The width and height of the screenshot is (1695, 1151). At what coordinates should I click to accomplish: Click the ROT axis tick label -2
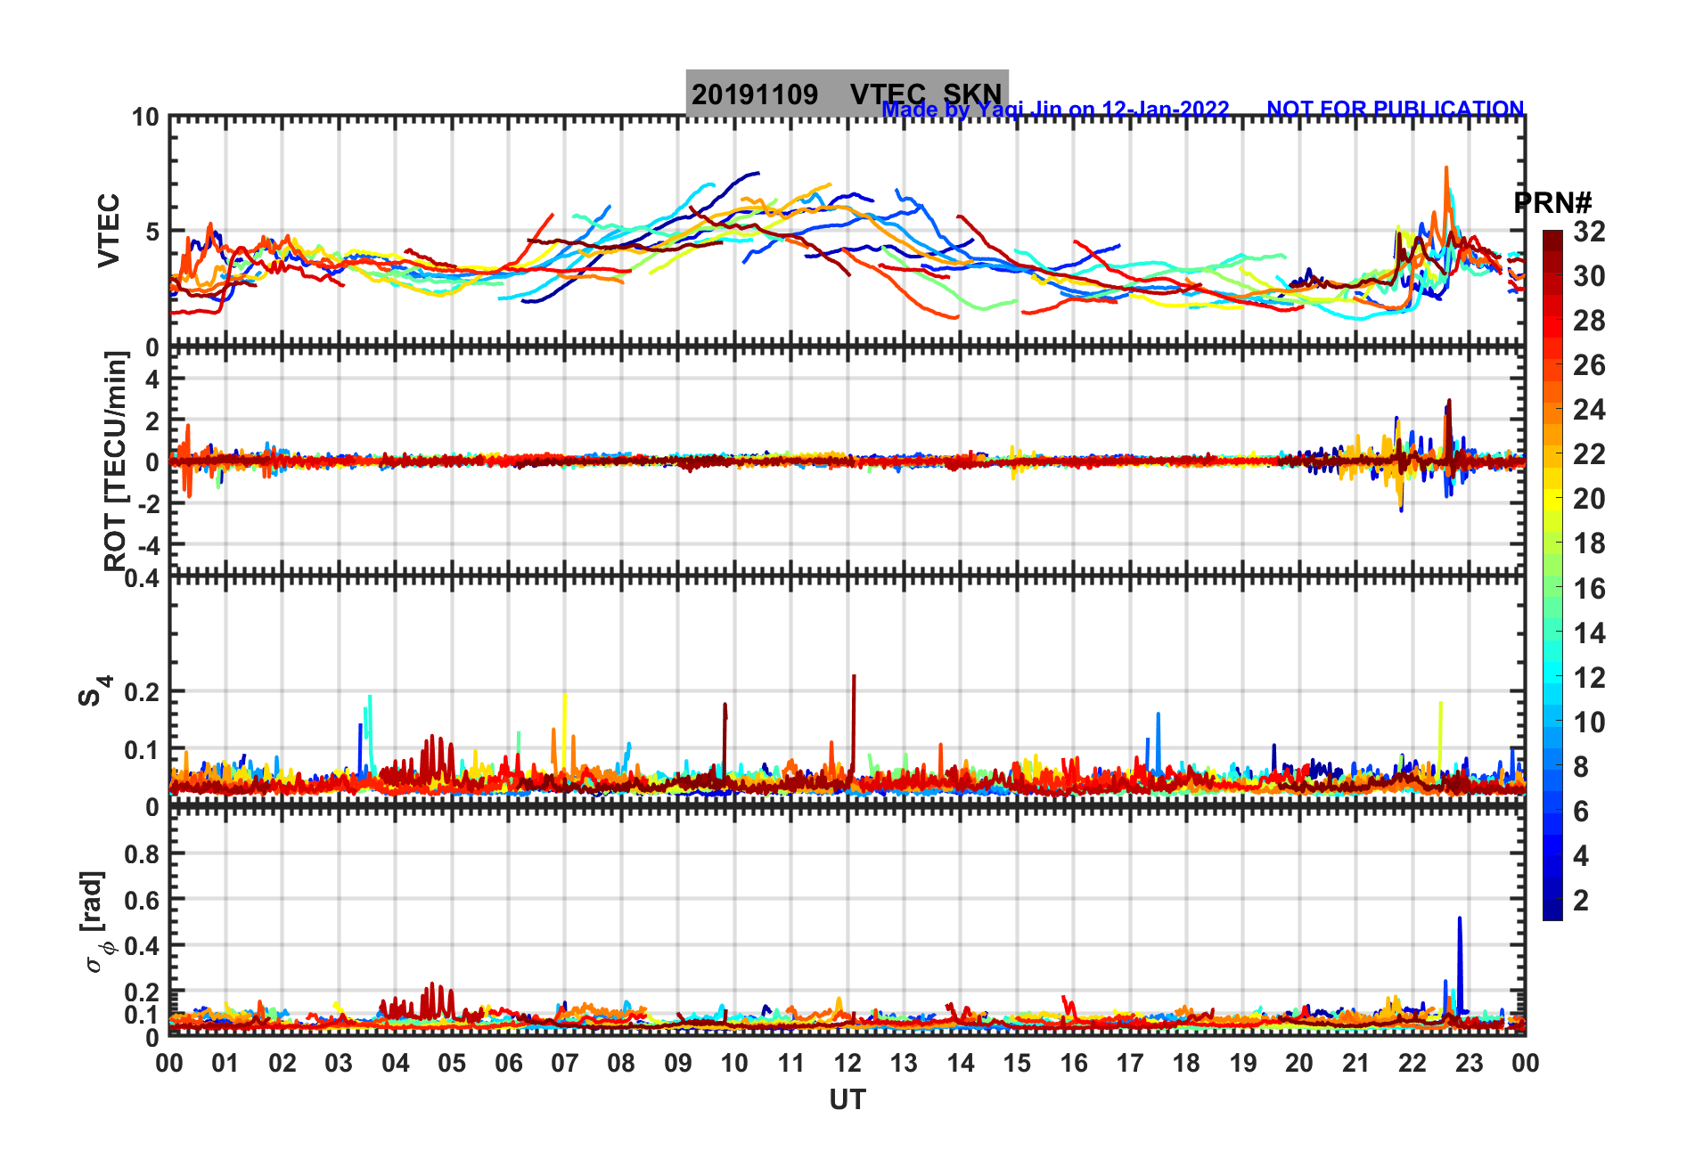147,504
